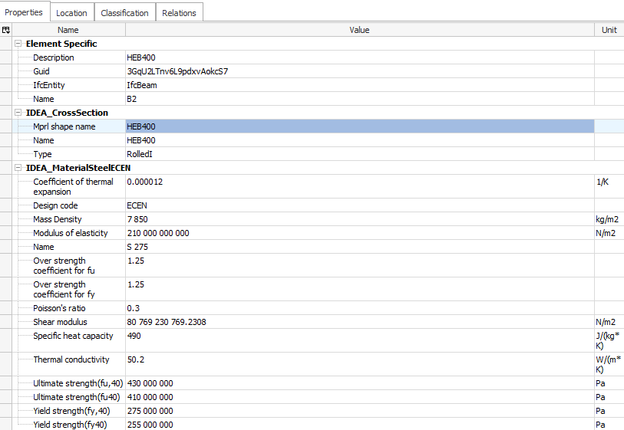Select the Modulus of elasticity row
Viewport: 624px width, 430px height.
(71, 233)
